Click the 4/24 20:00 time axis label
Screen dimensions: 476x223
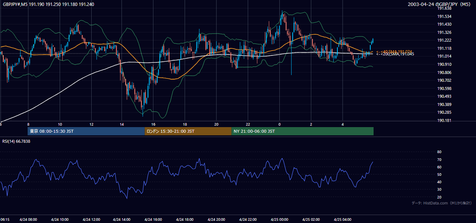coord(216,220)
